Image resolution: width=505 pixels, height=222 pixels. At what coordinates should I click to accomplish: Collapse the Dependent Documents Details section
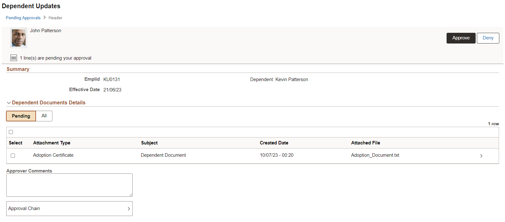pyautogui.click(x=9, y=103)
